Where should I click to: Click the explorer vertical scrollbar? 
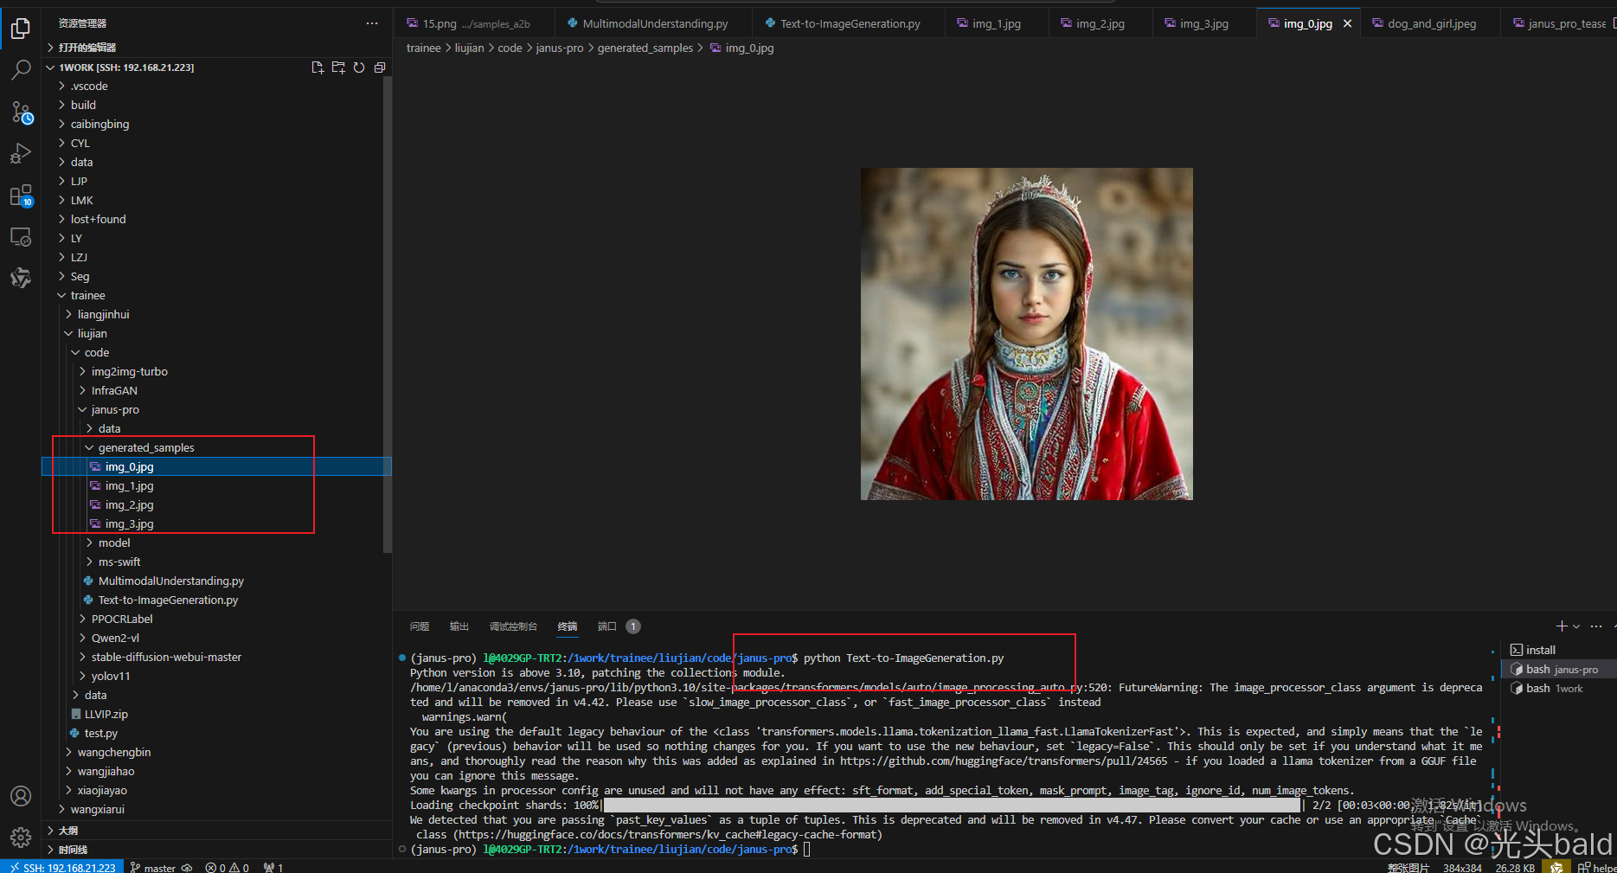(x=388, y=313)
